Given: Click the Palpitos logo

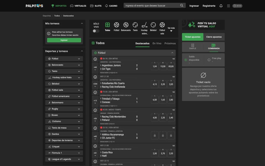Looking at the screenshot, I should click(34, 6).
